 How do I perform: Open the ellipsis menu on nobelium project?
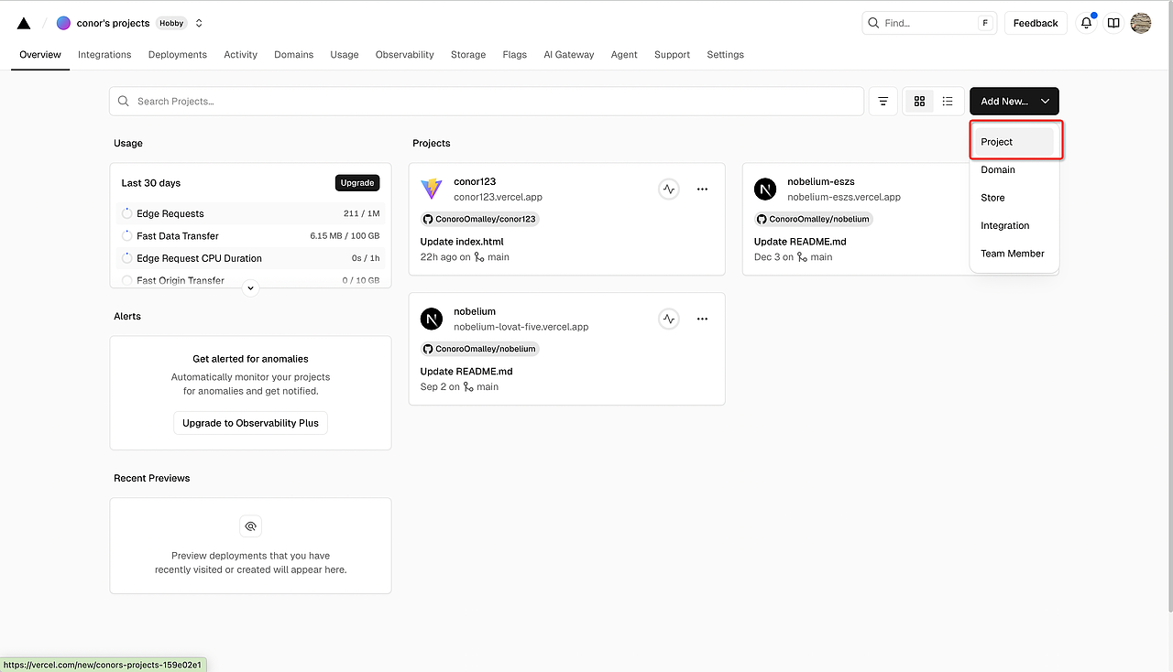(x=702, y=319)
